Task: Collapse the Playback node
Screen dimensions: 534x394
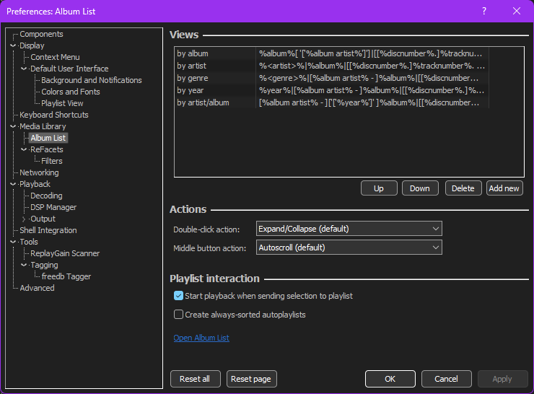Action: (x=13, y=184)
